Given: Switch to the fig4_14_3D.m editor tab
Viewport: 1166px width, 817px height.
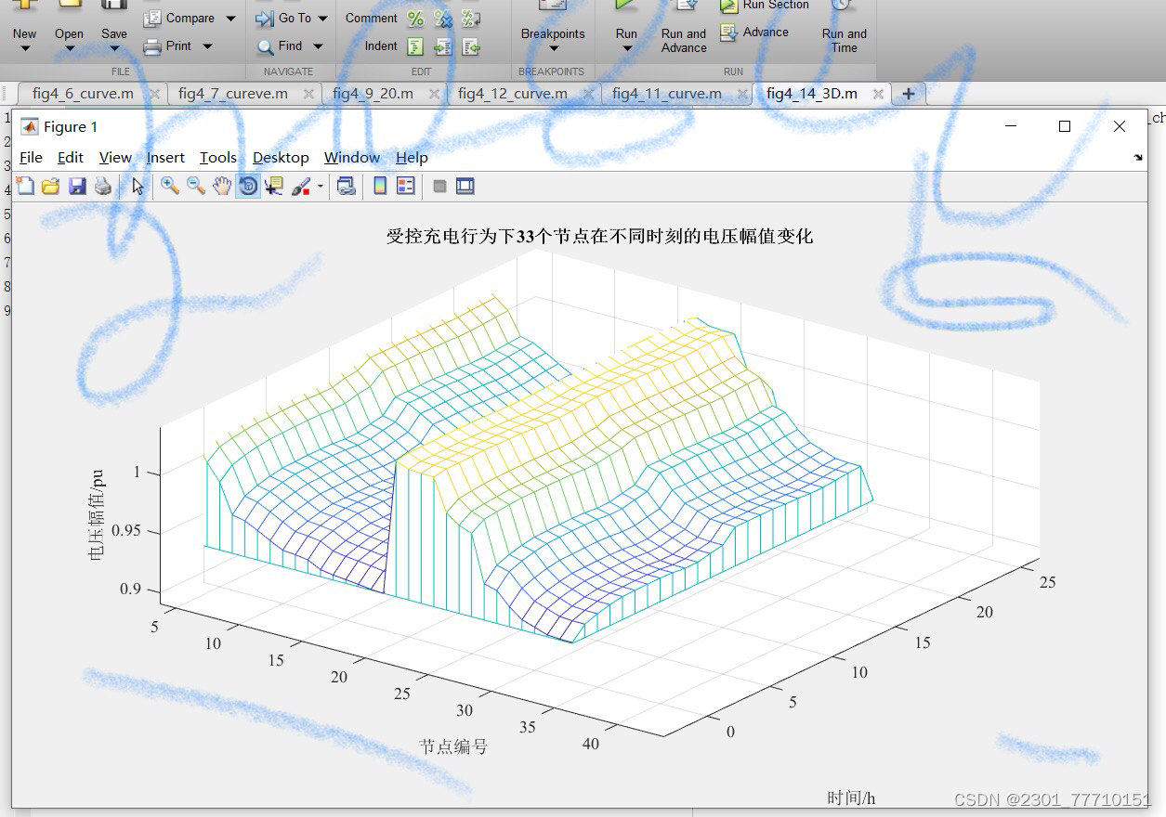Looking at the screenshot, I should coord(812,94).
